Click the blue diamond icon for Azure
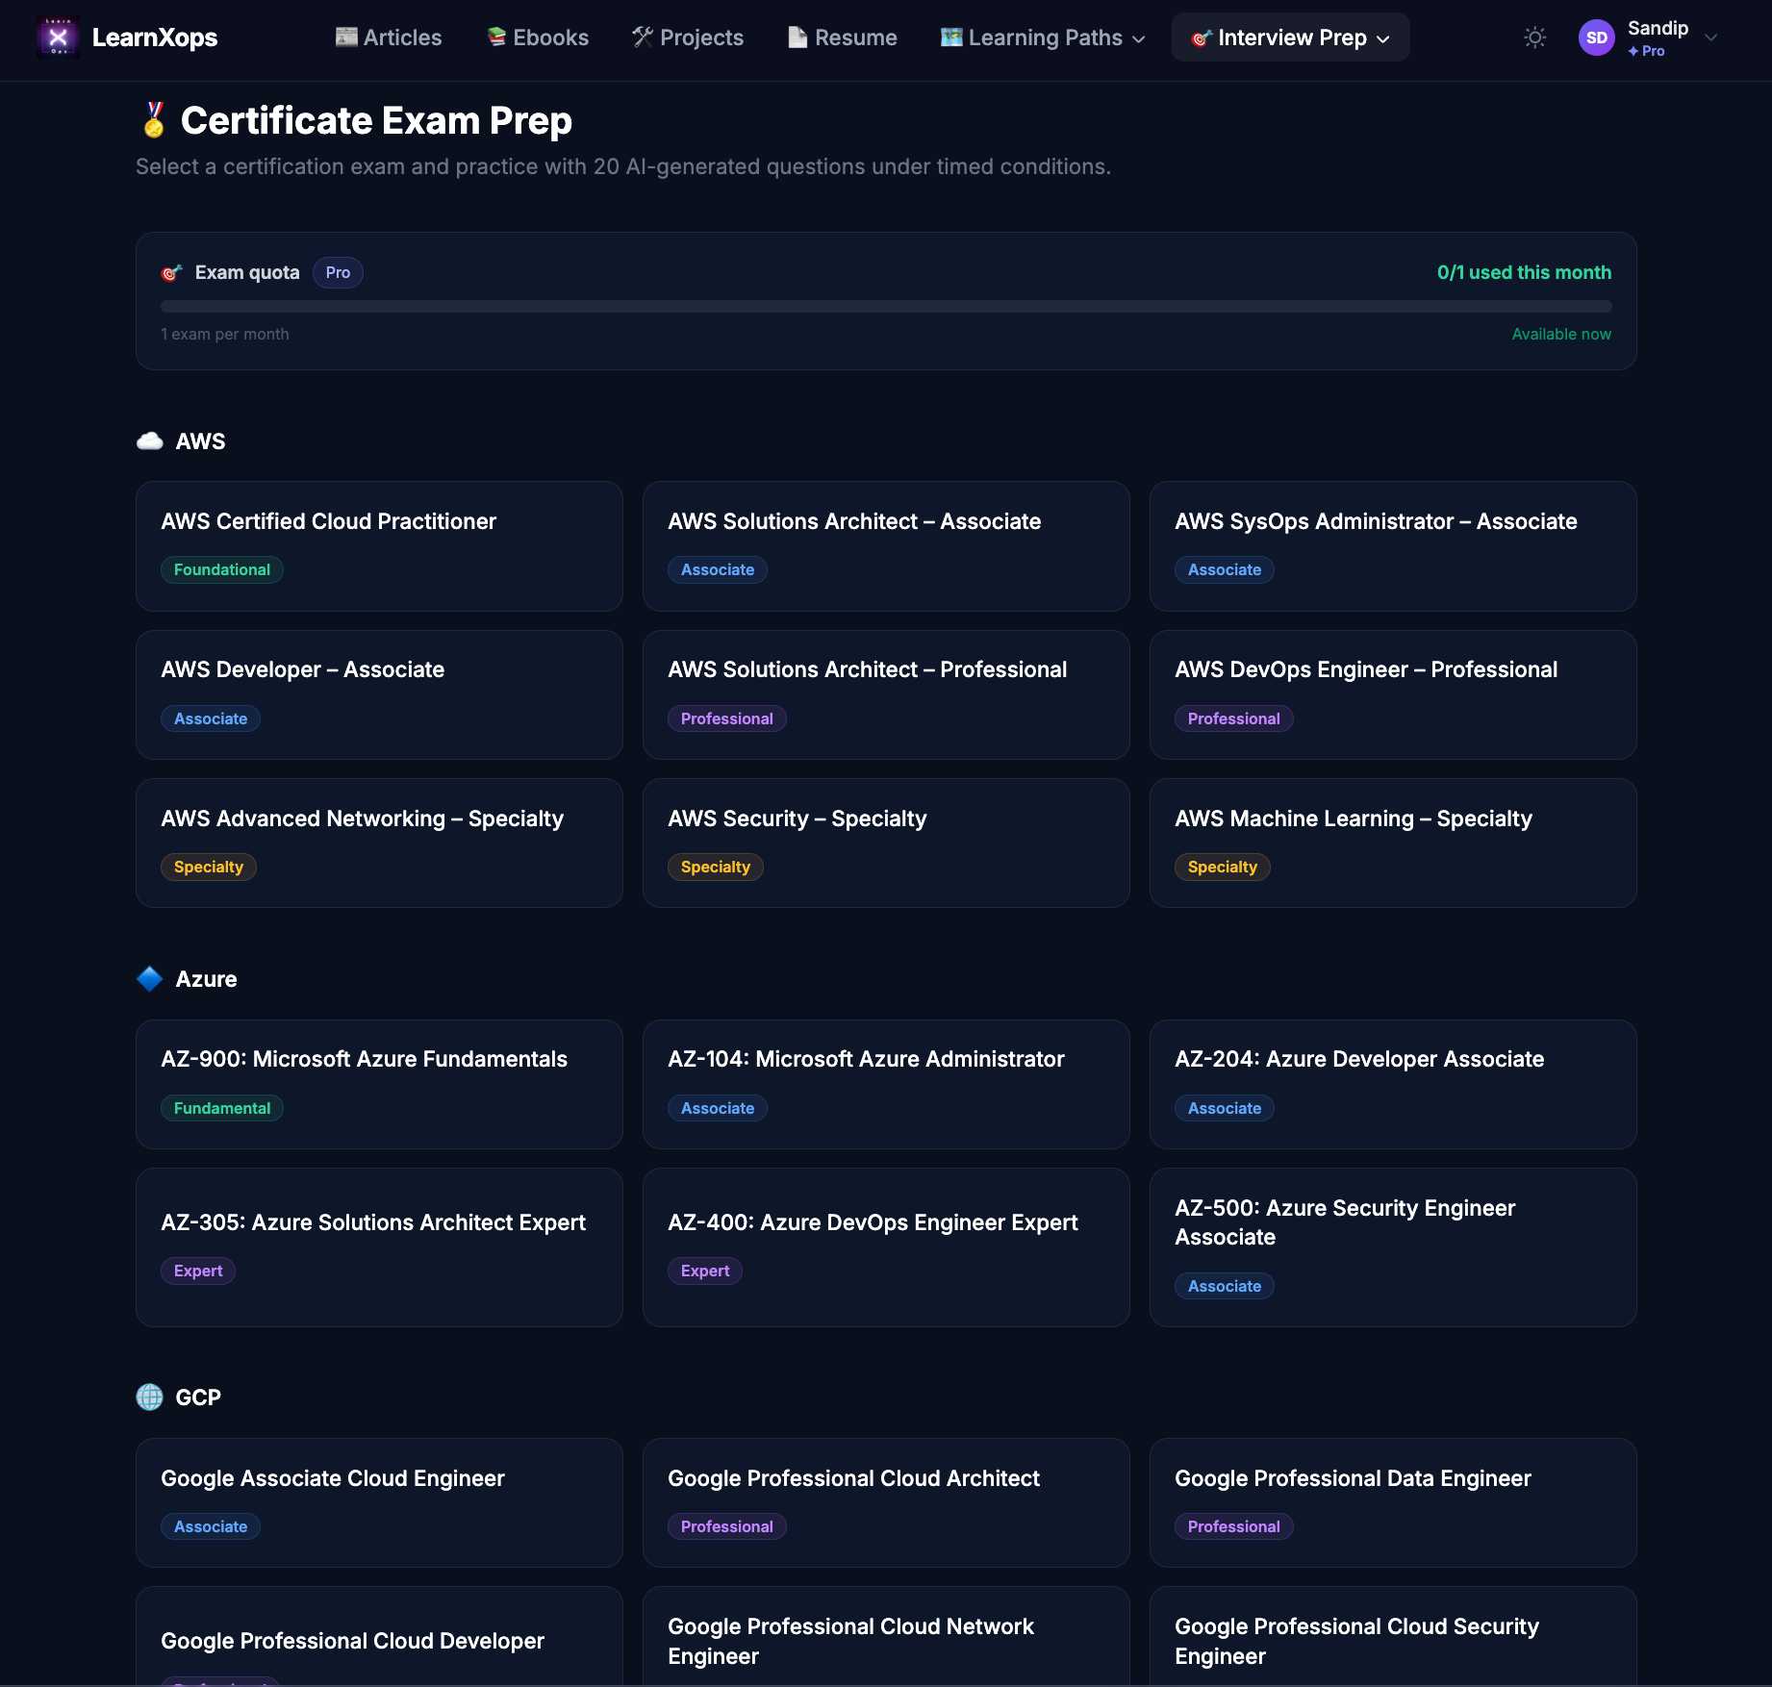The width and height of the screenshot is (1772, 1687). pyautogui.click(x=150, y=979)
